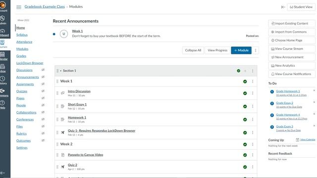Screen dimensions: 317x178
Task: Toggle the publish status of Homework 1
Action: [245, 120]
